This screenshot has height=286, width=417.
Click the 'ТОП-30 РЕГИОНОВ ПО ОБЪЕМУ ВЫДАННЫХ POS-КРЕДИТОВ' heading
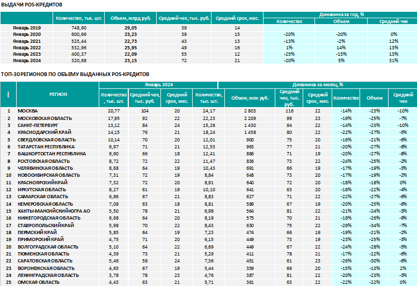75,74
